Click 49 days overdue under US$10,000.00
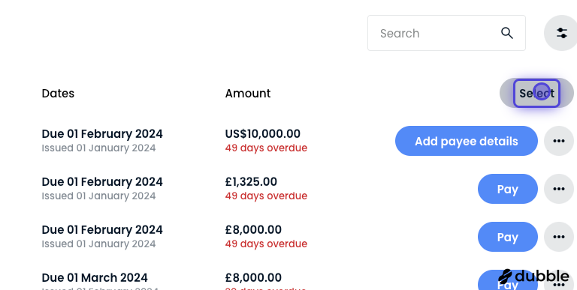This screenshot has height=290, width=577. tap(266, 148)
